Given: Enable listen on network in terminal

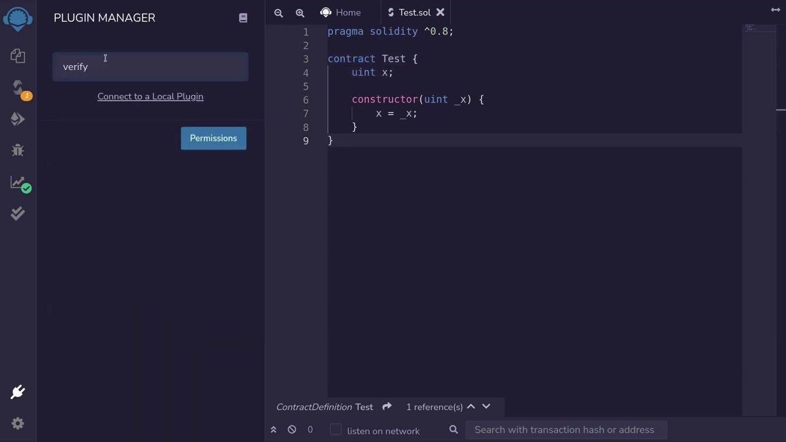Looking at the screenshot, I should pos(335,430).
